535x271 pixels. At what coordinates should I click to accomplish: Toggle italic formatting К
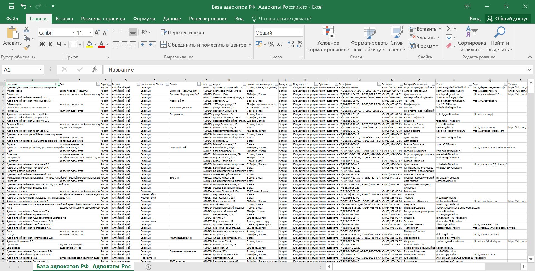(50, 44)
